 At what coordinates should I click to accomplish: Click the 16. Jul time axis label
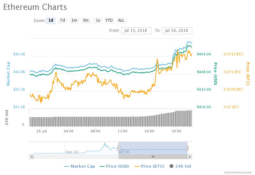pyautogui.click(x=41, y=131)
